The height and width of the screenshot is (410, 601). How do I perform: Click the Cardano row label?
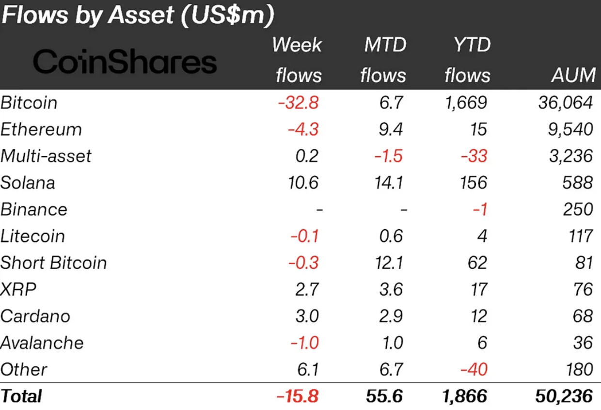[x=35, y=316]
